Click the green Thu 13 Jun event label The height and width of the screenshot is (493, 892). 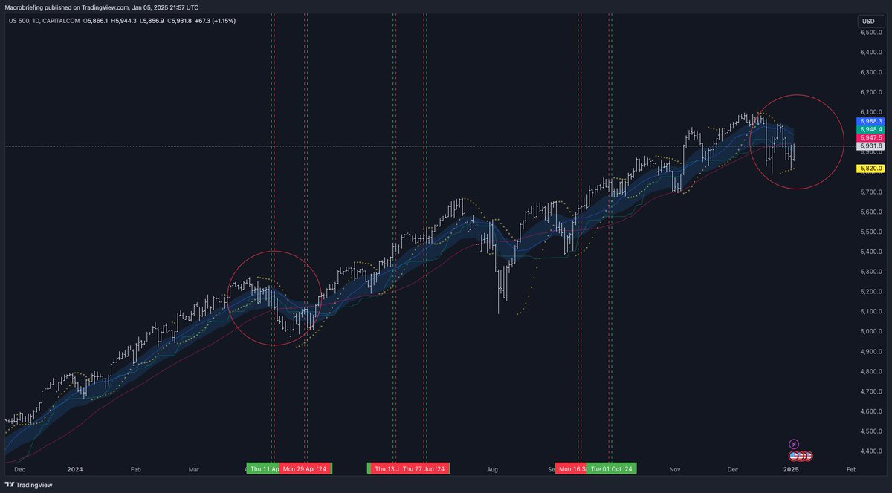385,469
